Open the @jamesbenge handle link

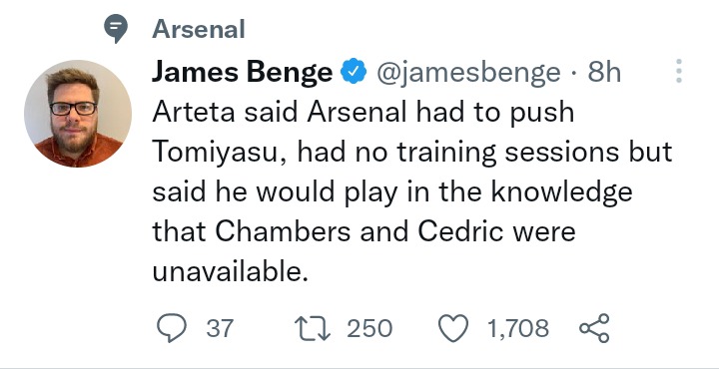(468, 73)
